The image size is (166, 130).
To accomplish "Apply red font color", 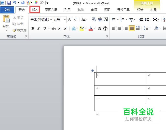I will [x=91, y=28].
